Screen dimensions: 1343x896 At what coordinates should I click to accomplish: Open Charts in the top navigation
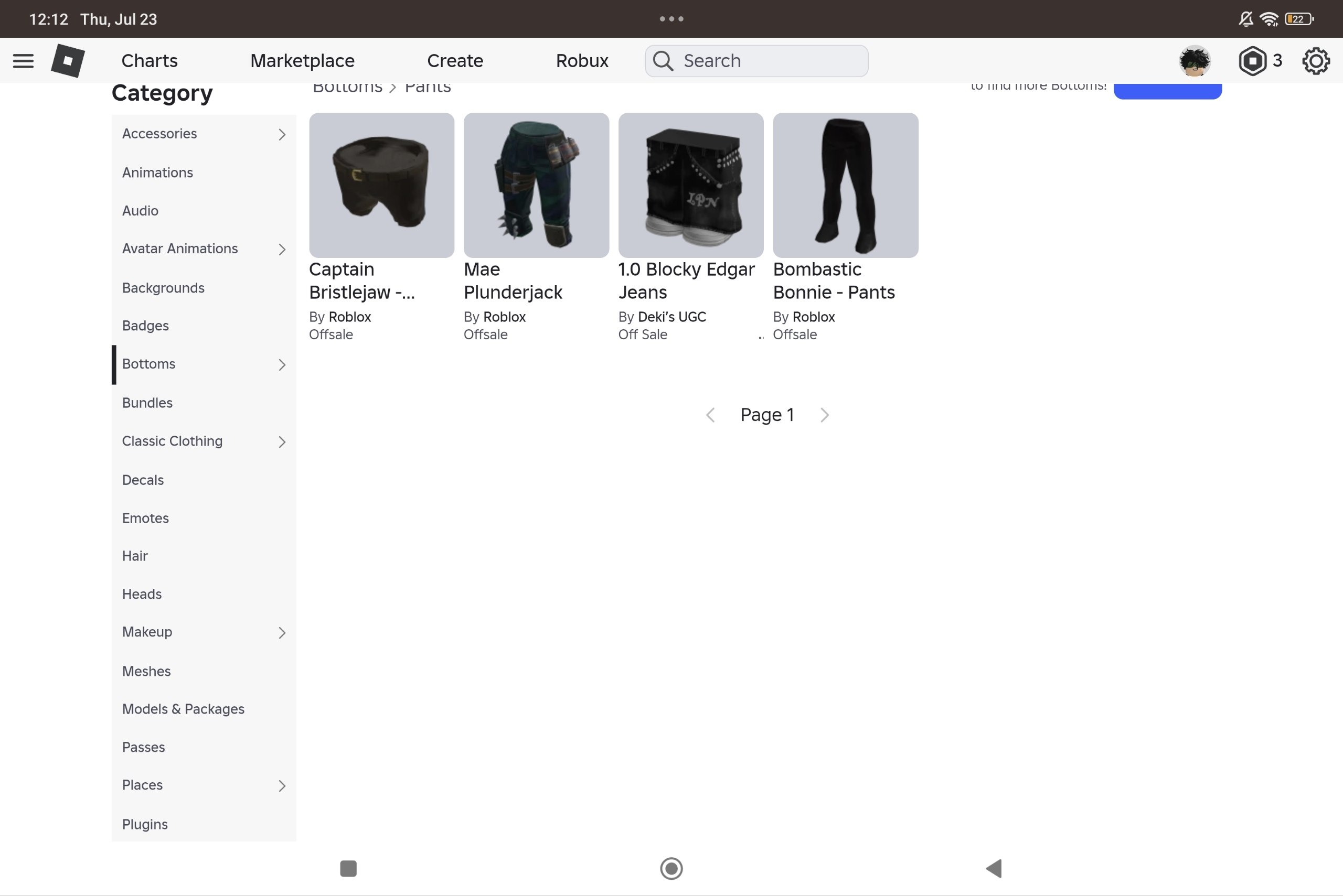pos(149,61)
